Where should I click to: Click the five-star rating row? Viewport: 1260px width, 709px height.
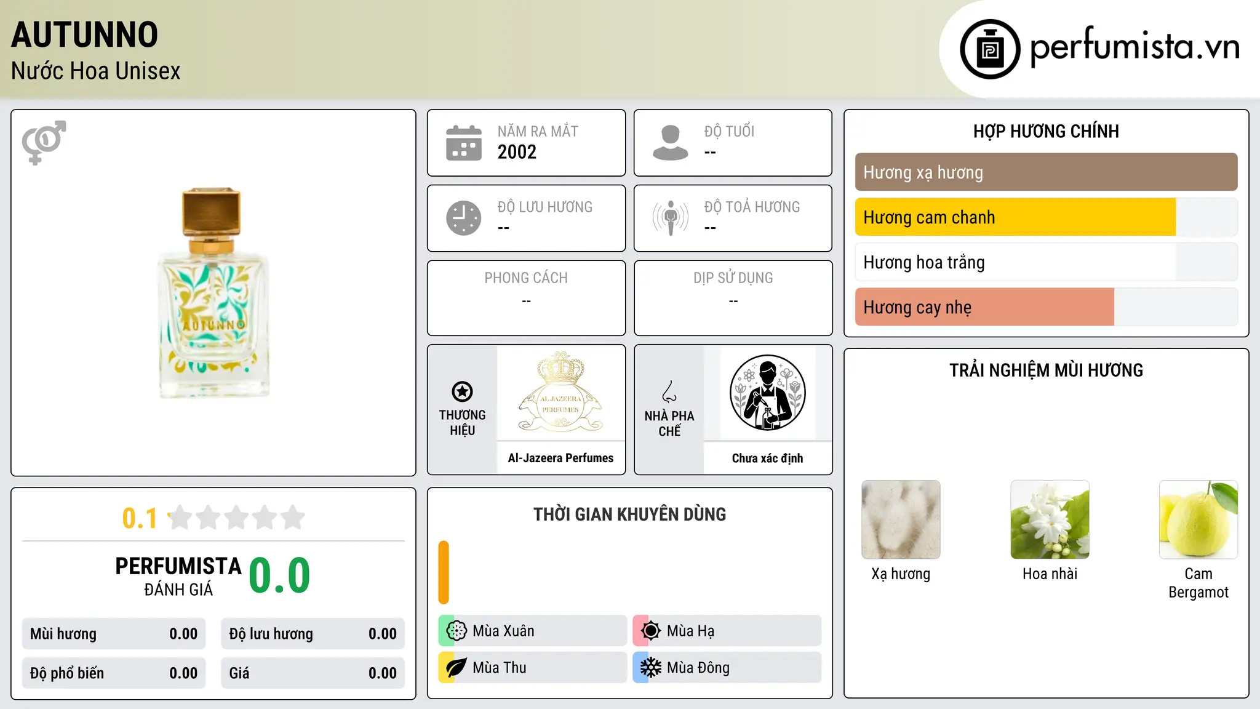point(237,518)
